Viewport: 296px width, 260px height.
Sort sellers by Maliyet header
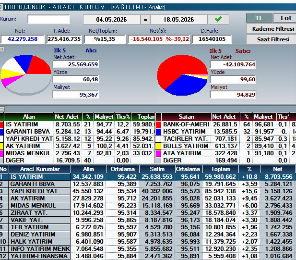coord(263,117)
